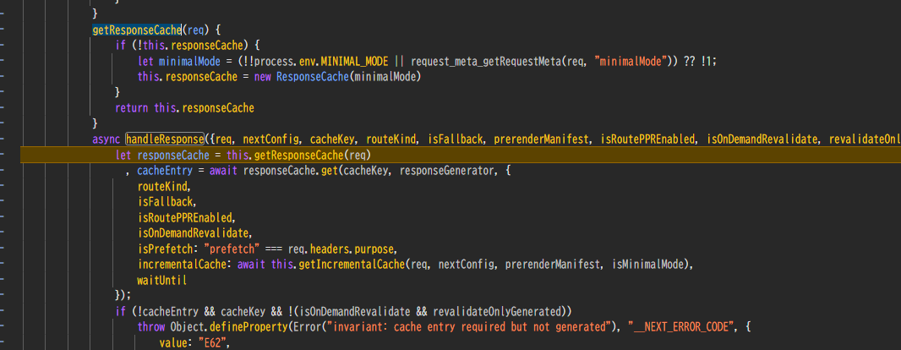Click the boxed handleResponse function name
The width and height of the screenshot is (901, 350).
coord(165,139)
